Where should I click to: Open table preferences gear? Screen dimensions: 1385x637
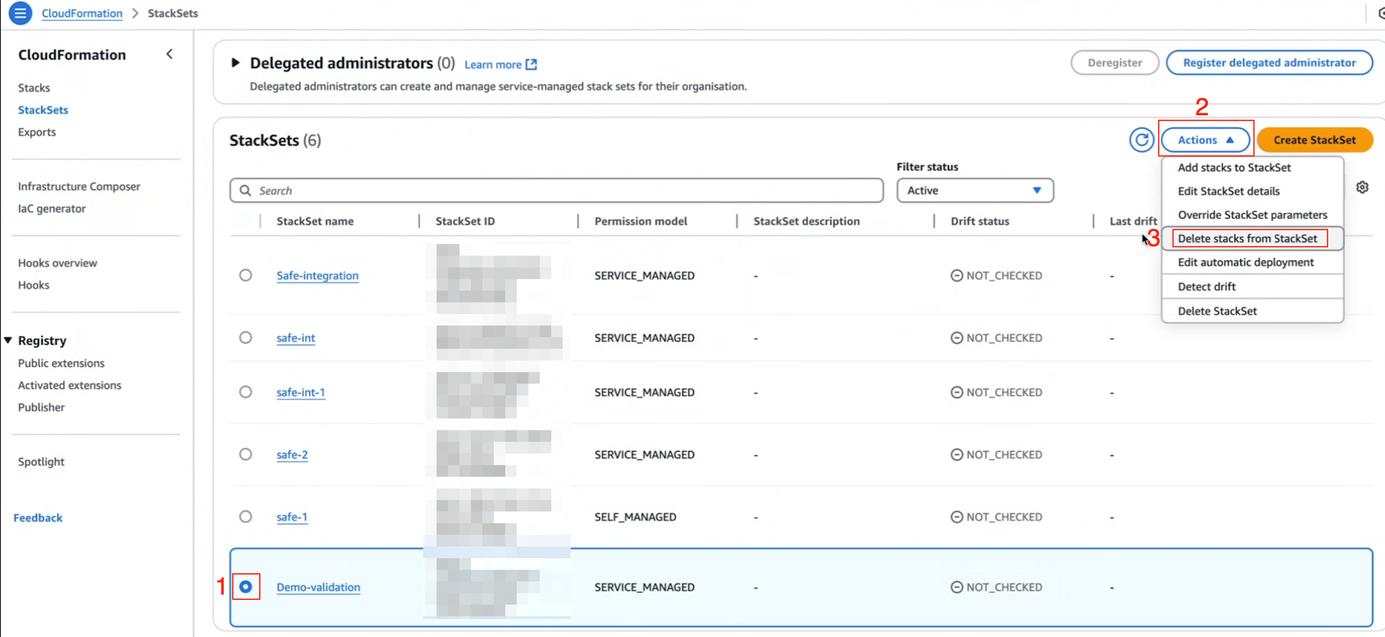(x=1362, y=187)
